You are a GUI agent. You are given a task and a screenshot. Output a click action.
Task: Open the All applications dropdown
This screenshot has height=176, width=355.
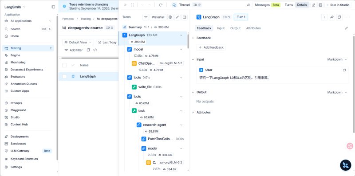point(28,21)
